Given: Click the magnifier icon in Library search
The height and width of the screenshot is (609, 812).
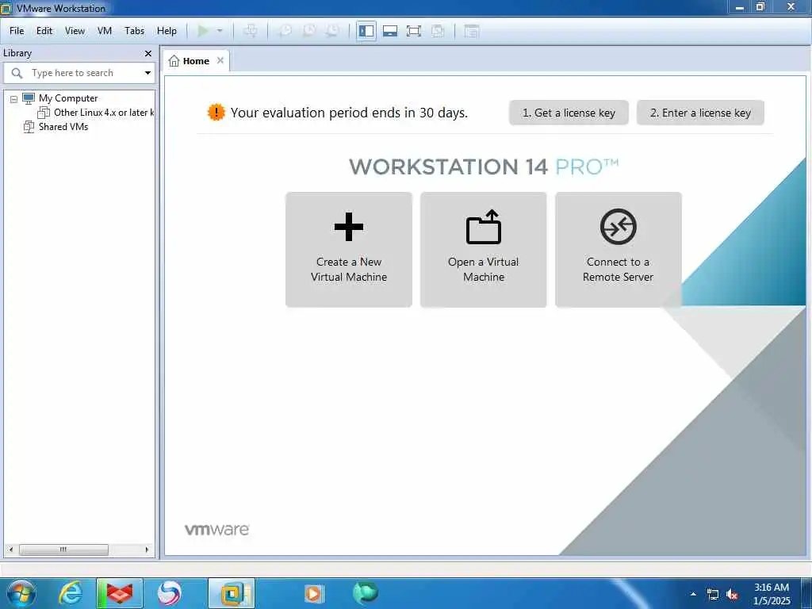Looking at the screenshot, I should tap(17, 73).
